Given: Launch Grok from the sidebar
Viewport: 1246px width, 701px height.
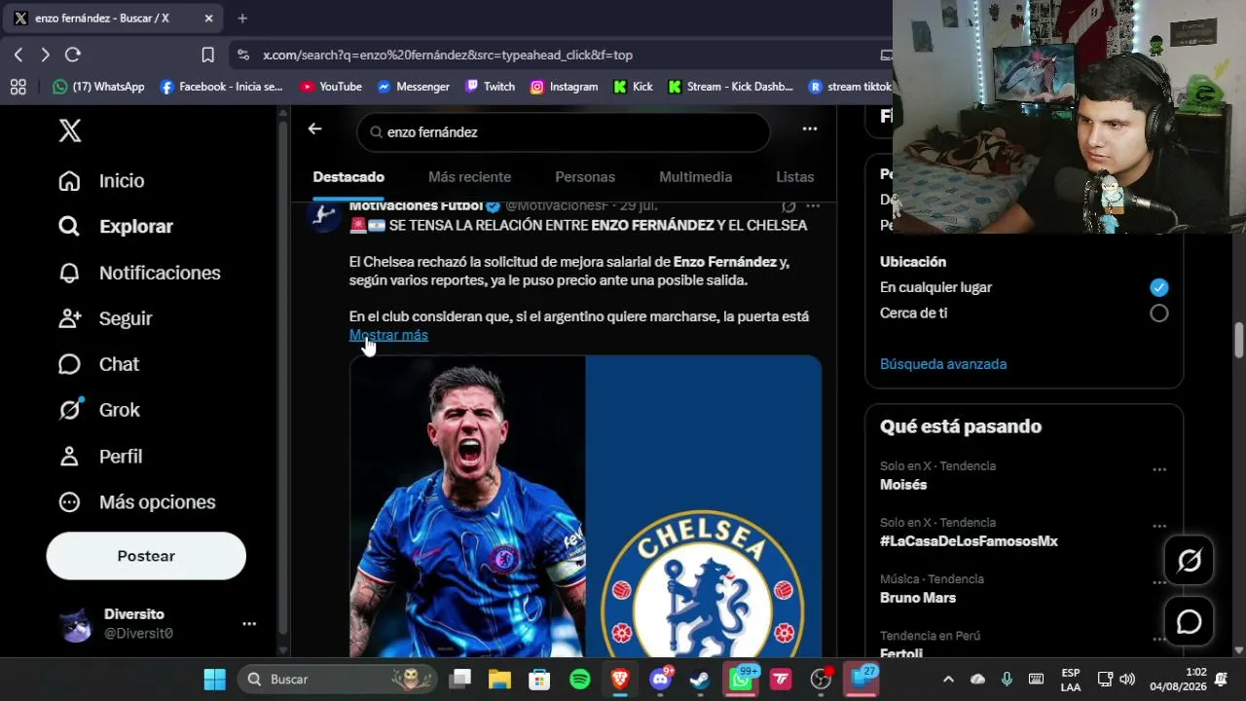Looking at the screenshot, I should (x=98, y=410).
